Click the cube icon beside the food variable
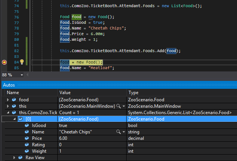This screenshot has width=237, height=161. pyautogui.click(x=14, y=100)
